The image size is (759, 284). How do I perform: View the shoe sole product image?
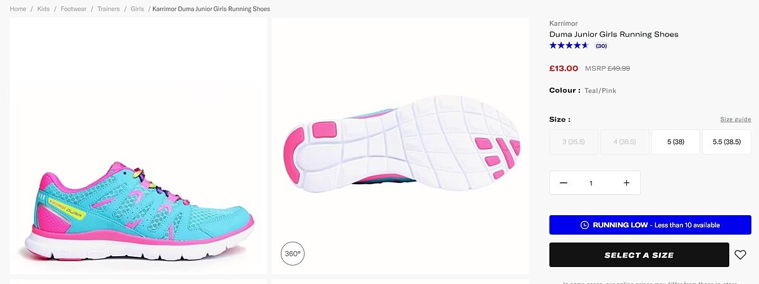tap(400, 145)
